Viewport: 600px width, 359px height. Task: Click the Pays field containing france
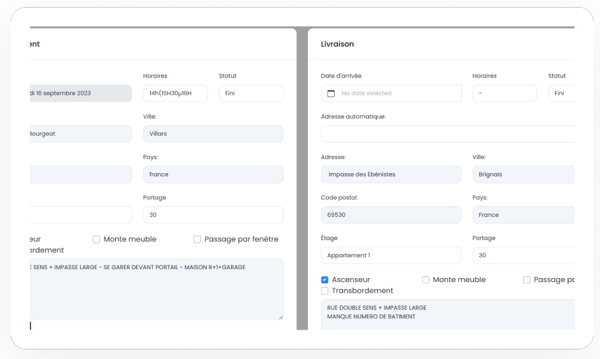coord(213,174)
